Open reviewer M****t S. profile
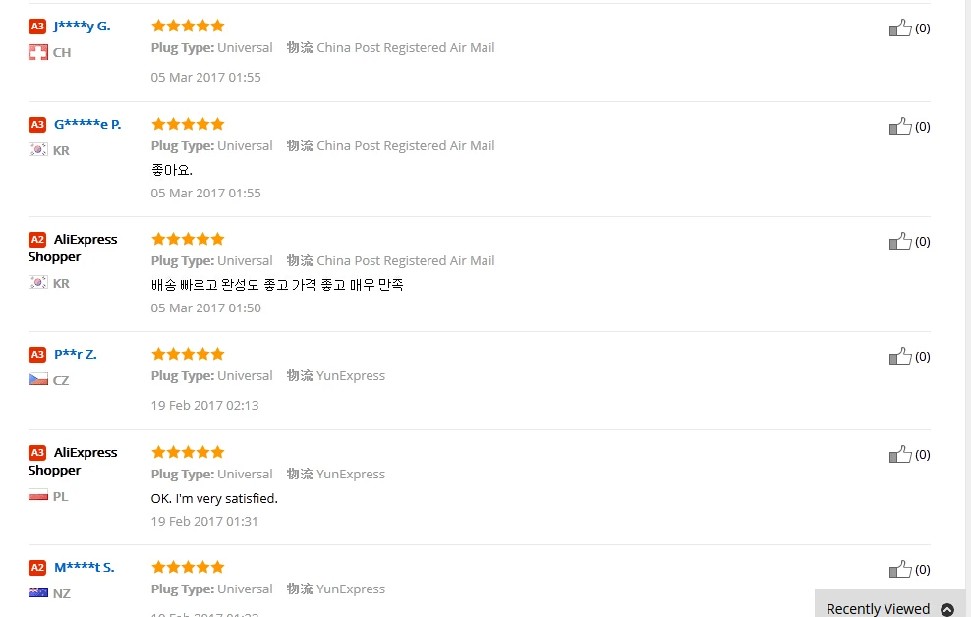 tap(84, 567)
